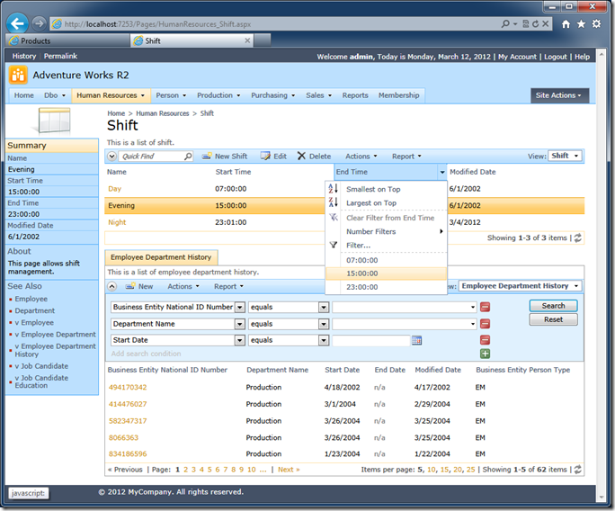Select 'Smallest on Top' sort option
The height and width of the screenshot is (511, 615).
373,189
